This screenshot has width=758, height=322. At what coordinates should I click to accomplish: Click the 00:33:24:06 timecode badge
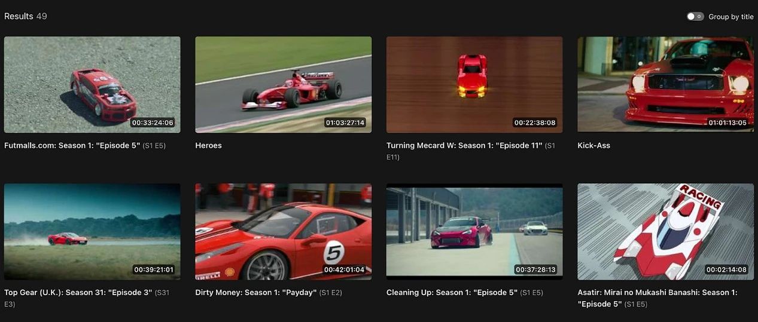click(153, 123)
